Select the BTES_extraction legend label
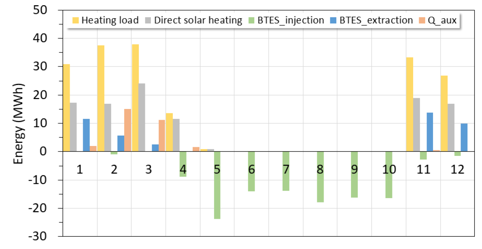This screenshot has width=482, height=249. (376, 20)
